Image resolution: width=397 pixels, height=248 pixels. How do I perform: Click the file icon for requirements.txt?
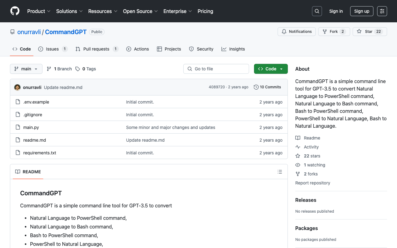(18, 153)
